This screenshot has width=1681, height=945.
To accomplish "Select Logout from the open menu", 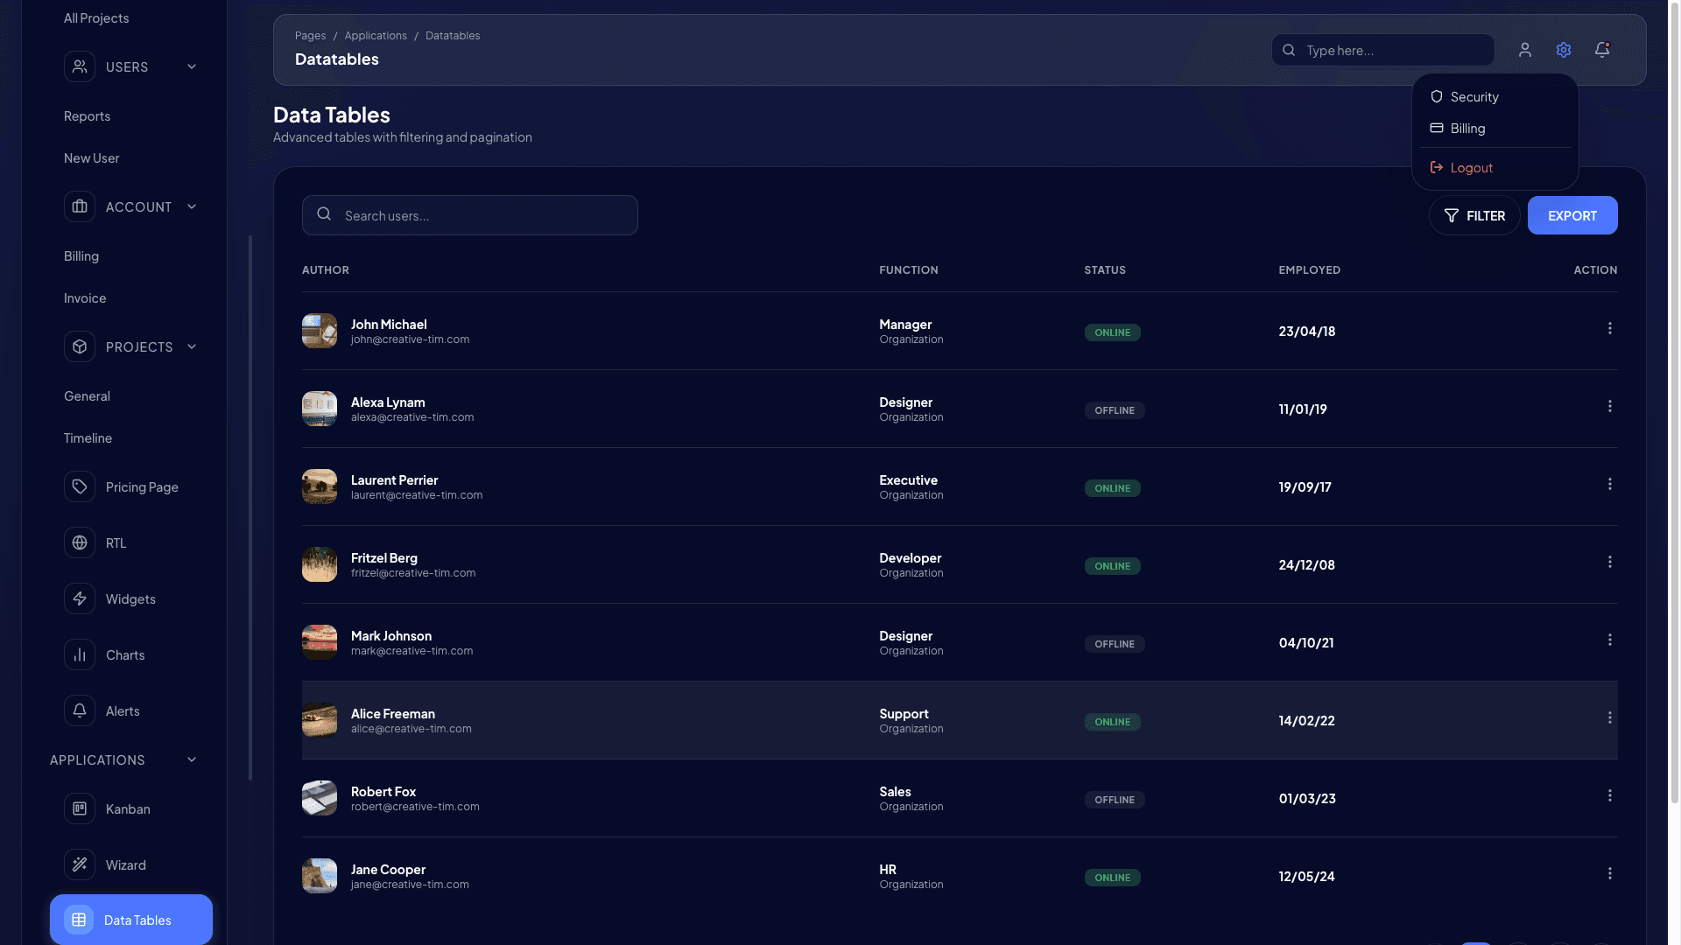I will pyautogui.click(x=1471, y=167).
